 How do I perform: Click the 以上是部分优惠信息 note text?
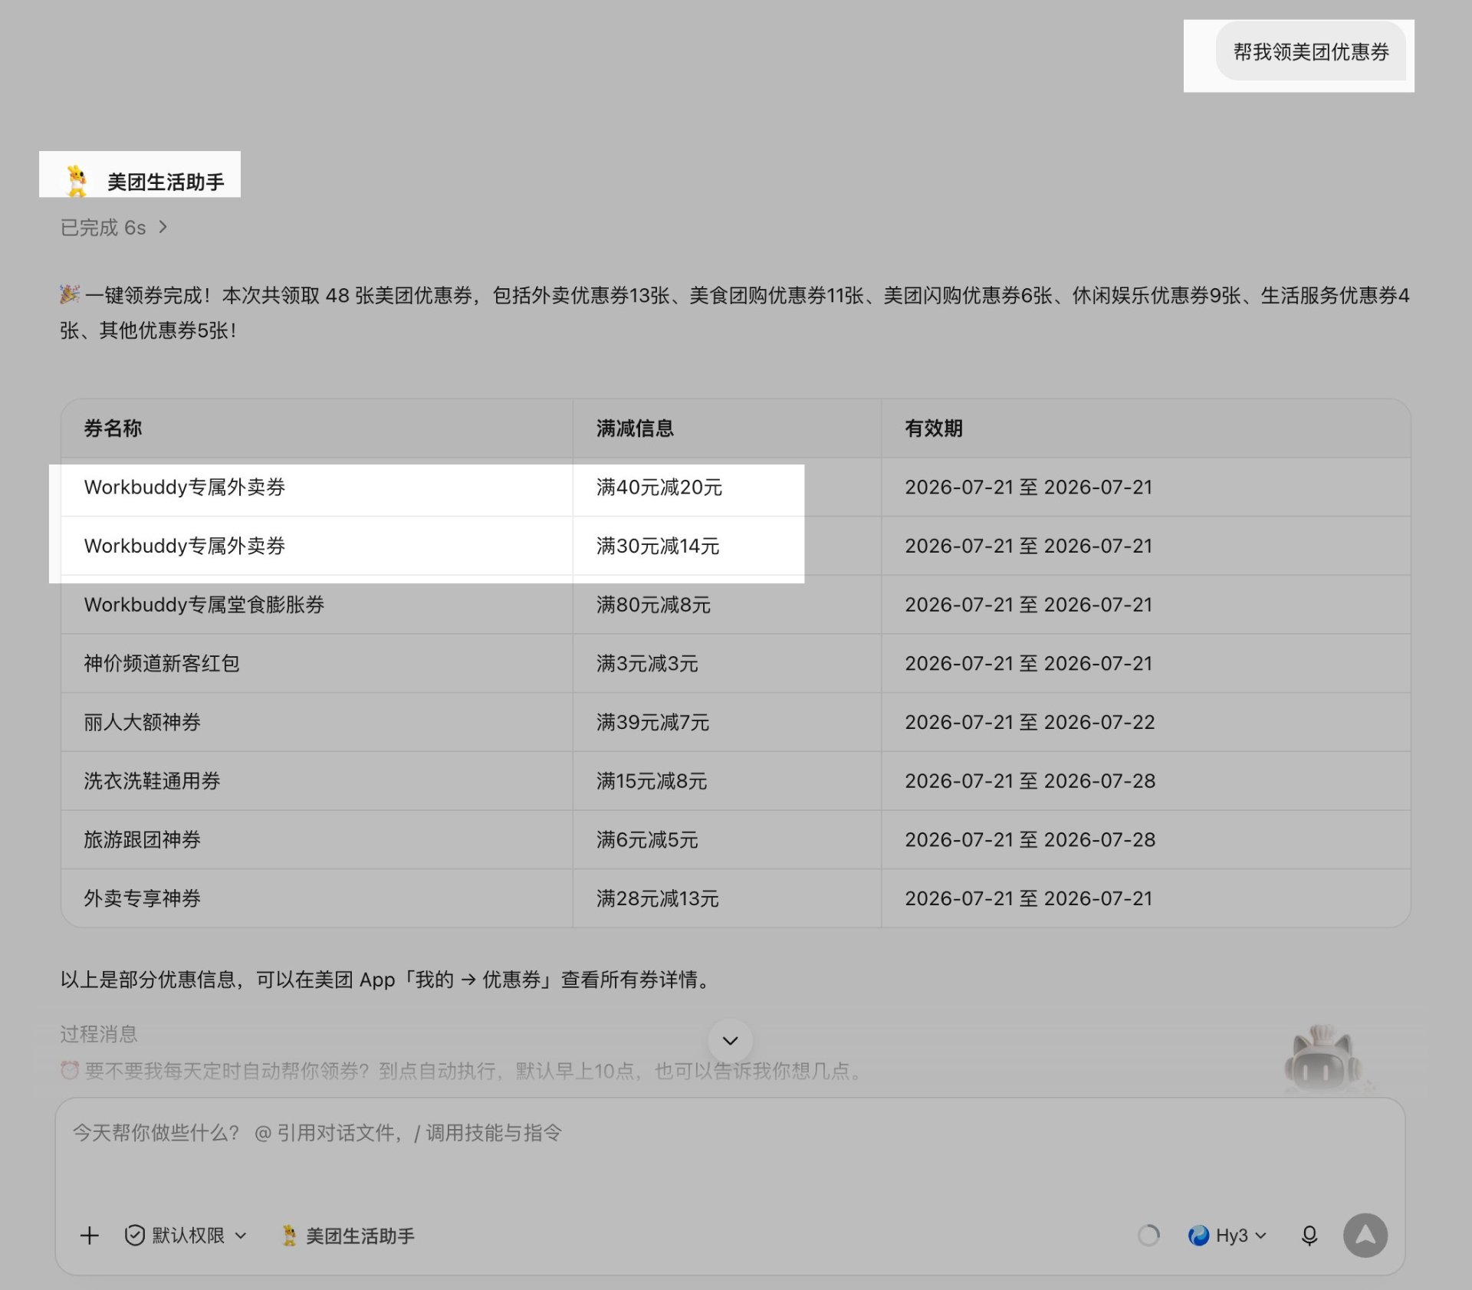(389, 980)
